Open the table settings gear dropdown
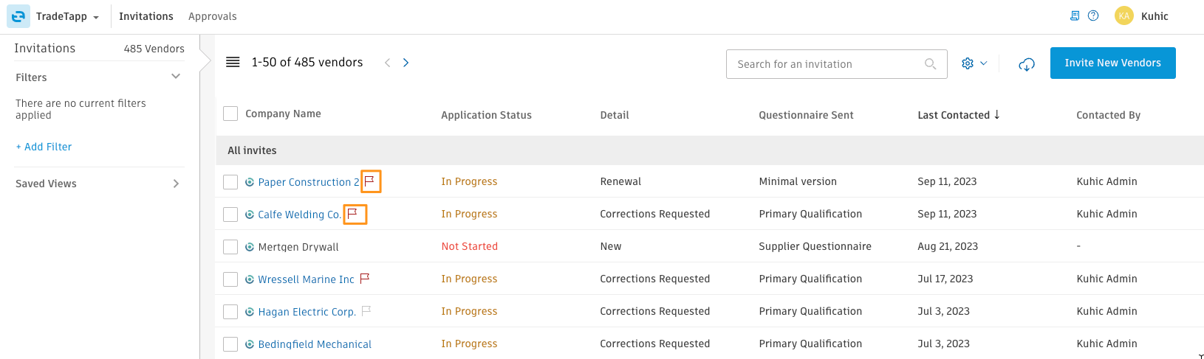 [x=974, y=64]
